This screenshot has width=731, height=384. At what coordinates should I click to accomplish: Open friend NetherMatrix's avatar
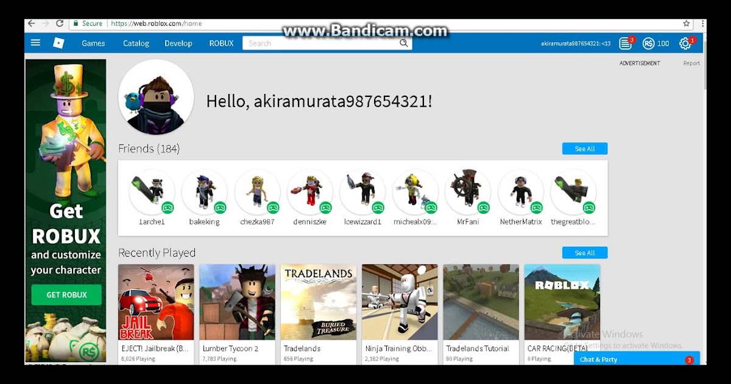(520, 192)
